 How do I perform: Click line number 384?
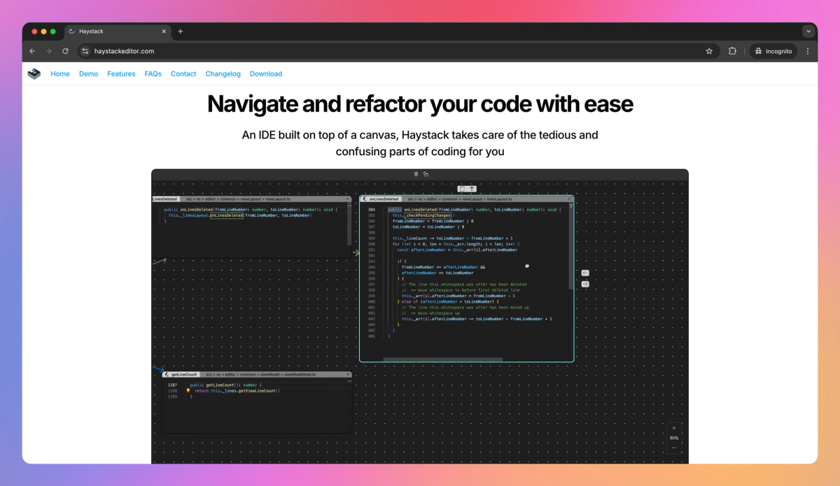372,209
